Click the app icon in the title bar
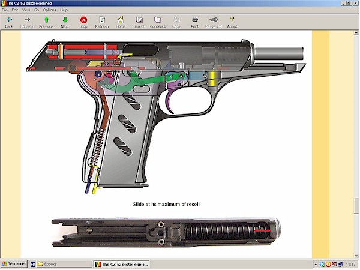Screen dimensions: 360x270 pyautogui.click(x=3, y=3)
